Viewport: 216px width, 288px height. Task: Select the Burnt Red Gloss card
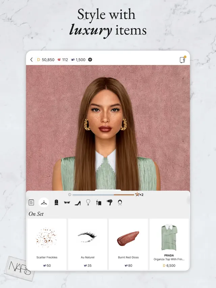click(128, 244)
